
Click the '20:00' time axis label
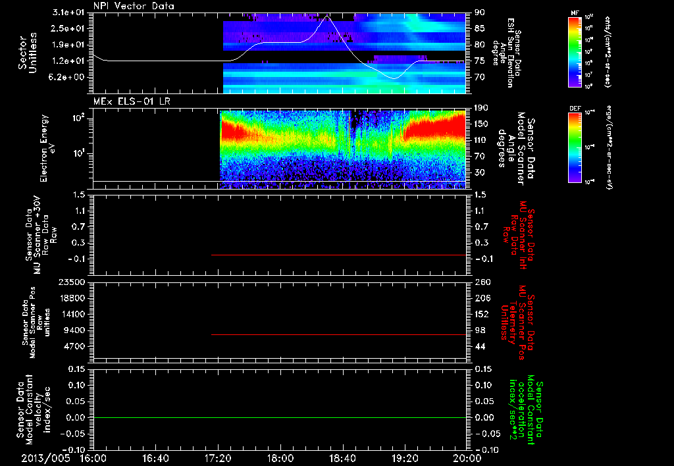(x=467, y=458)
